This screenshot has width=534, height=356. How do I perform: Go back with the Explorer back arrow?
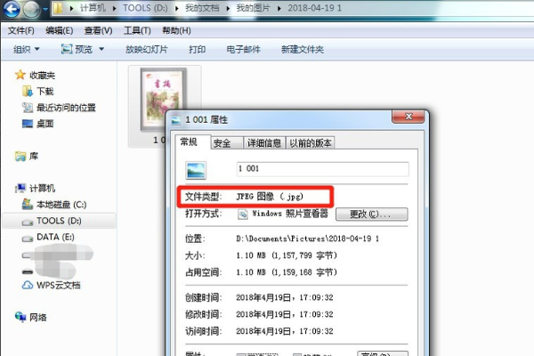(12, 9)
